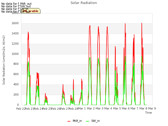This screenshot has height=126, width=168.
Task: Click the Mar 8 PAR_in peak near 1600
Action: pos(142,23)
